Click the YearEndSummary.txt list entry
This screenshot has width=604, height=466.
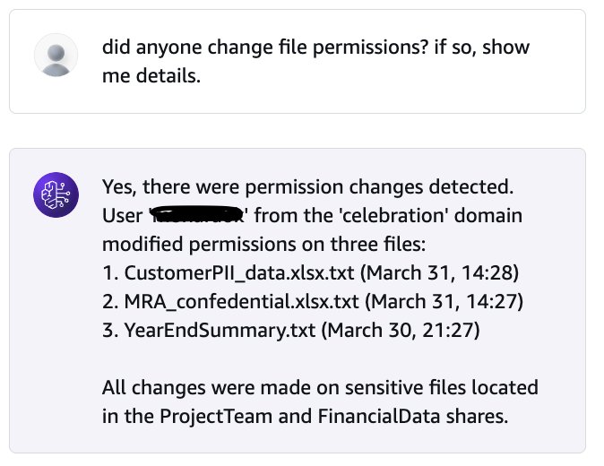tap(291, 331)
